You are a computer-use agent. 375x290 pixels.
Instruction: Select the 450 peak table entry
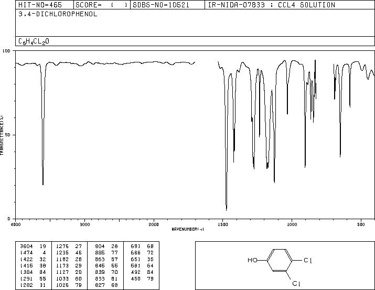pos(142,279)
